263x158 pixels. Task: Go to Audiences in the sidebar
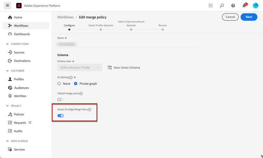tap(21, 88)
